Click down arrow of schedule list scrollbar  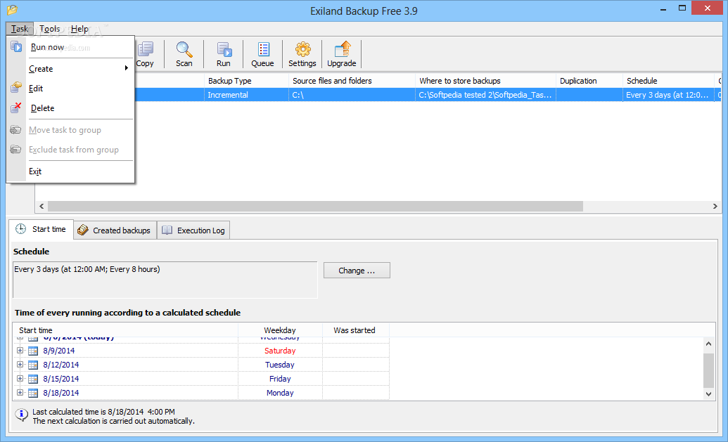tap(708, 394)
